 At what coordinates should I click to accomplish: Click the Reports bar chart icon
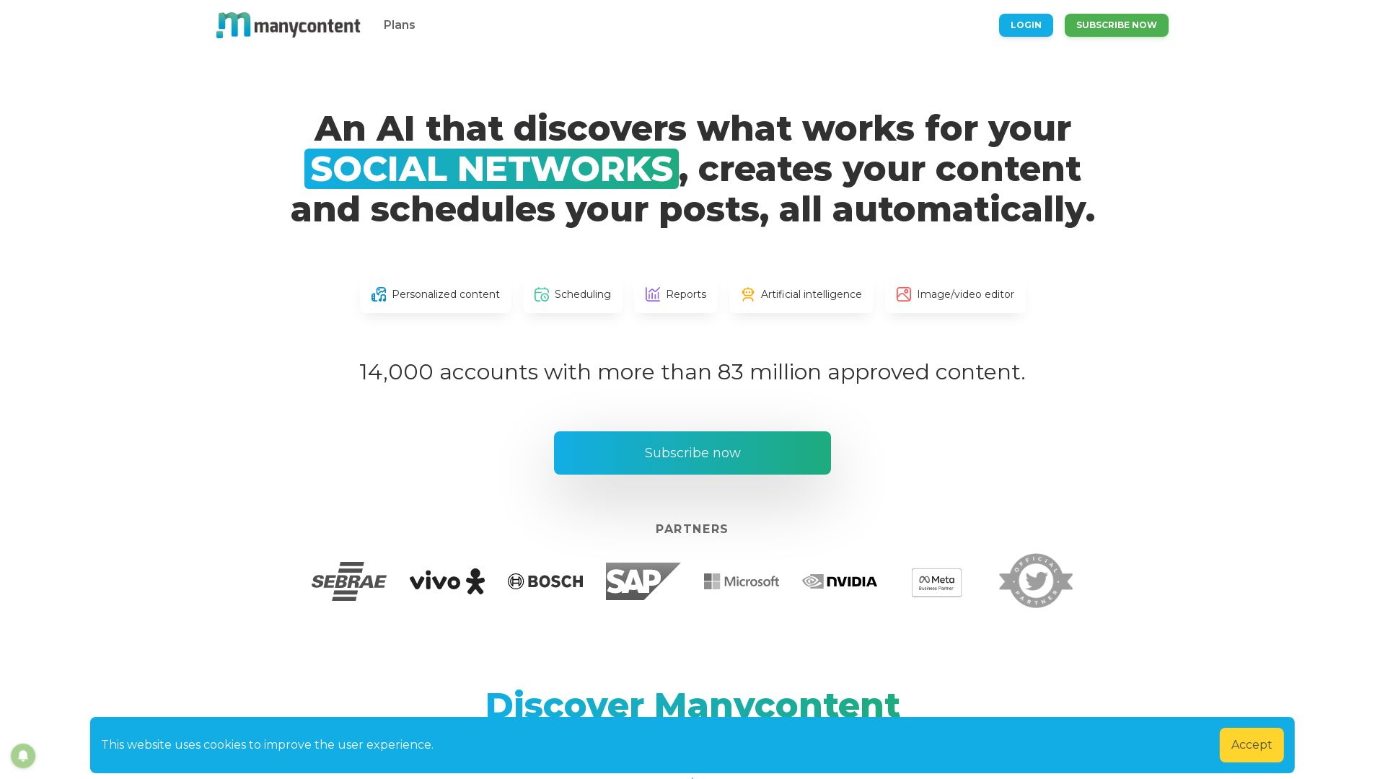click(653, 294)
